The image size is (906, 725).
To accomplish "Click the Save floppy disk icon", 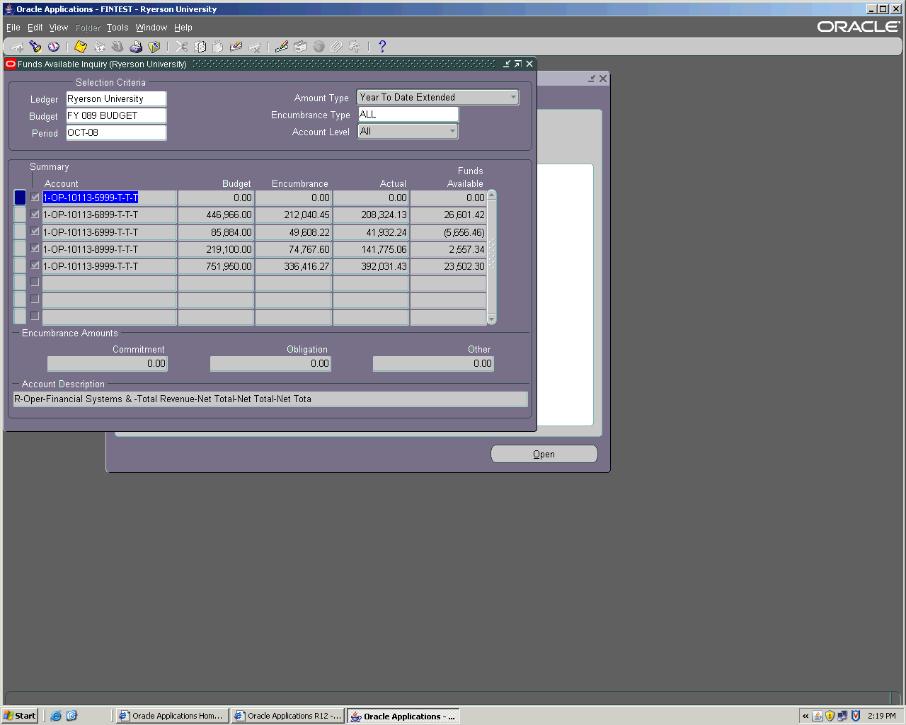I will pos(81,47).
